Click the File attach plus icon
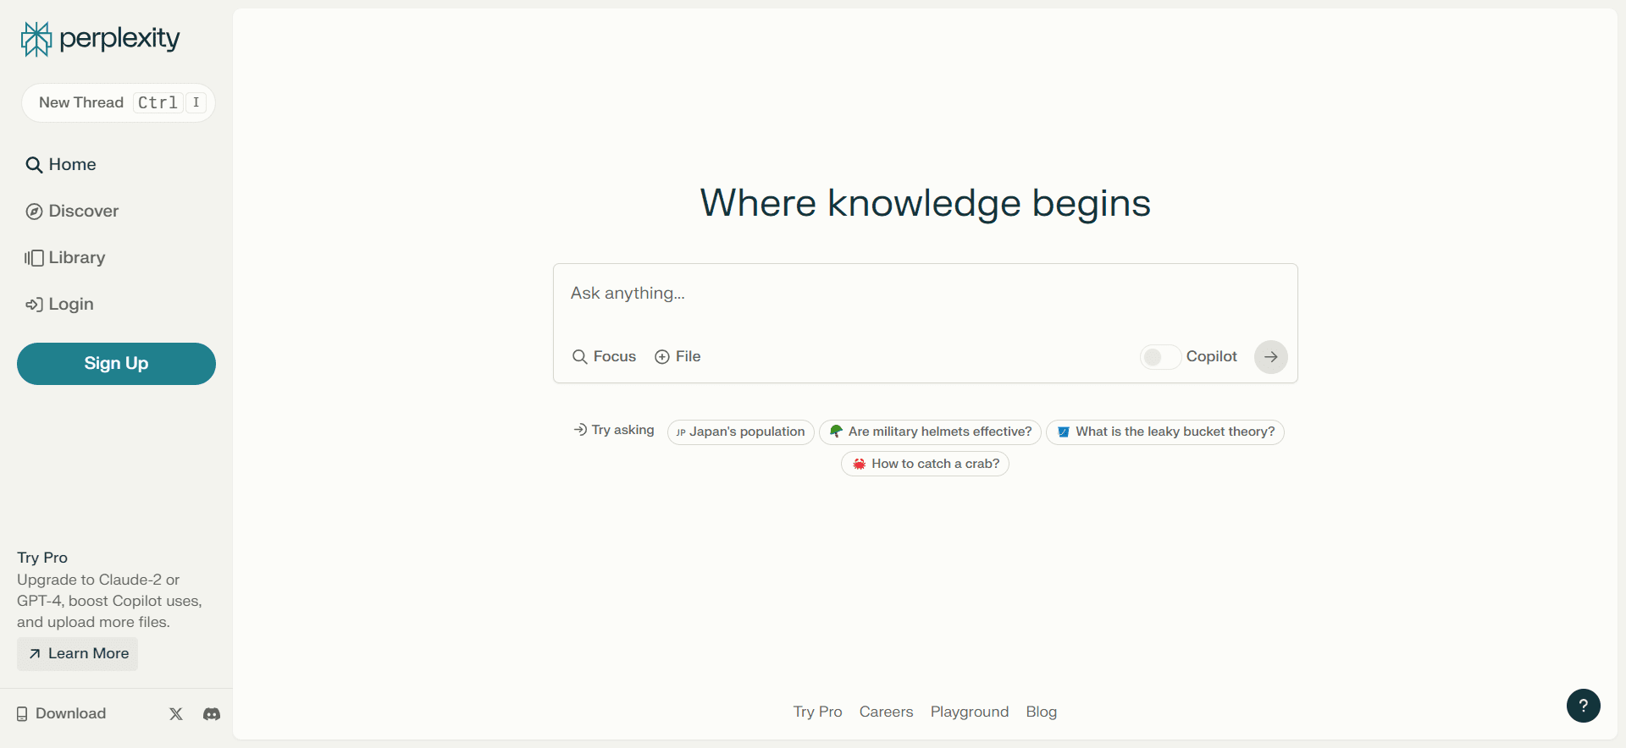Viewport: 1626px width, 748px height. pyautogui.click(x=662, y=357)
